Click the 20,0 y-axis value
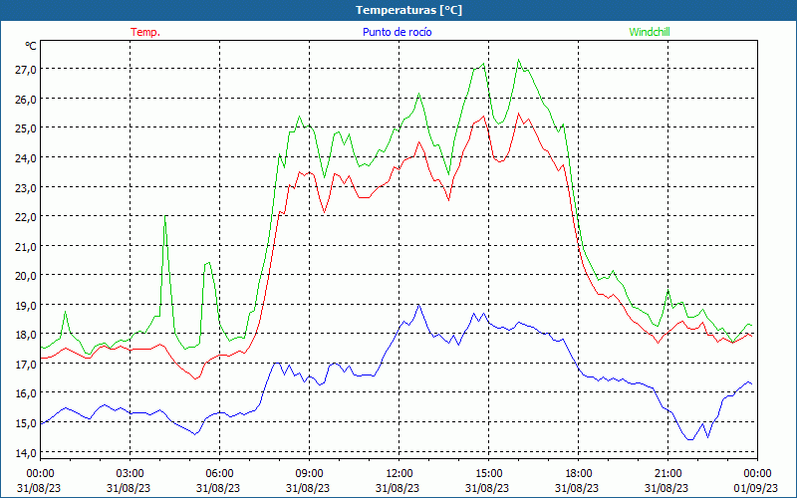 (x=26, y=276)
